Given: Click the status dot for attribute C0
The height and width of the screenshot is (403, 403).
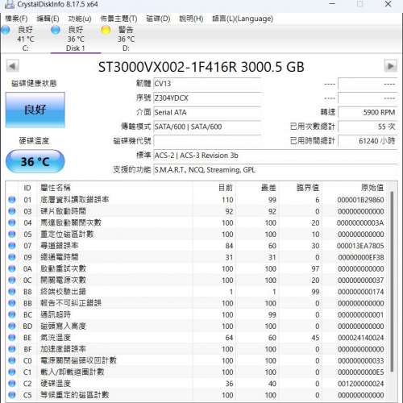Looking at the screenshot, I should click(12, 360).
